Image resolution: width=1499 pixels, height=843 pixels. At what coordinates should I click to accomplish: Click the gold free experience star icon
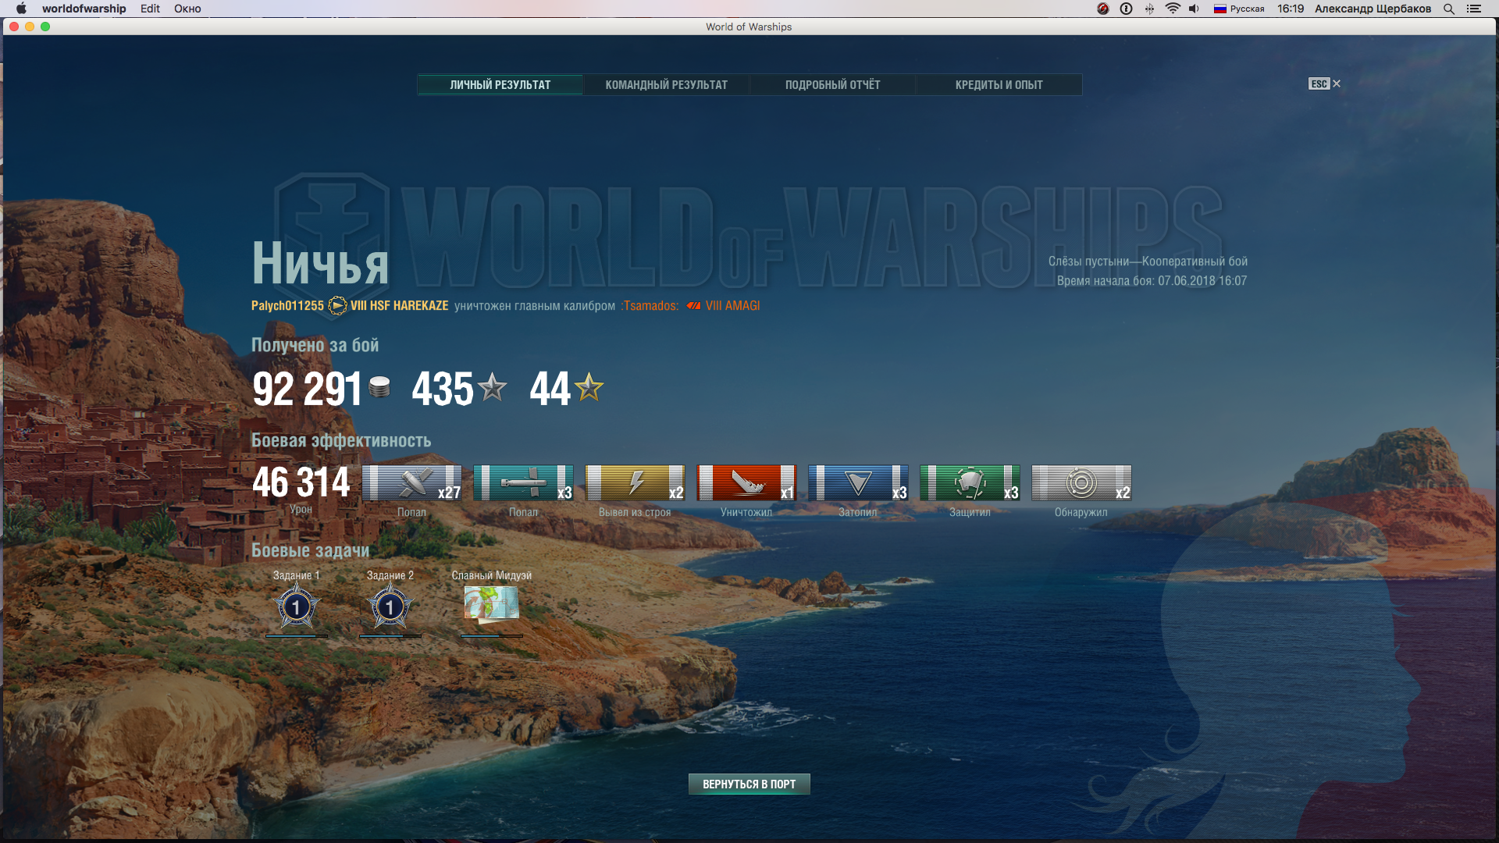(589, 387)
